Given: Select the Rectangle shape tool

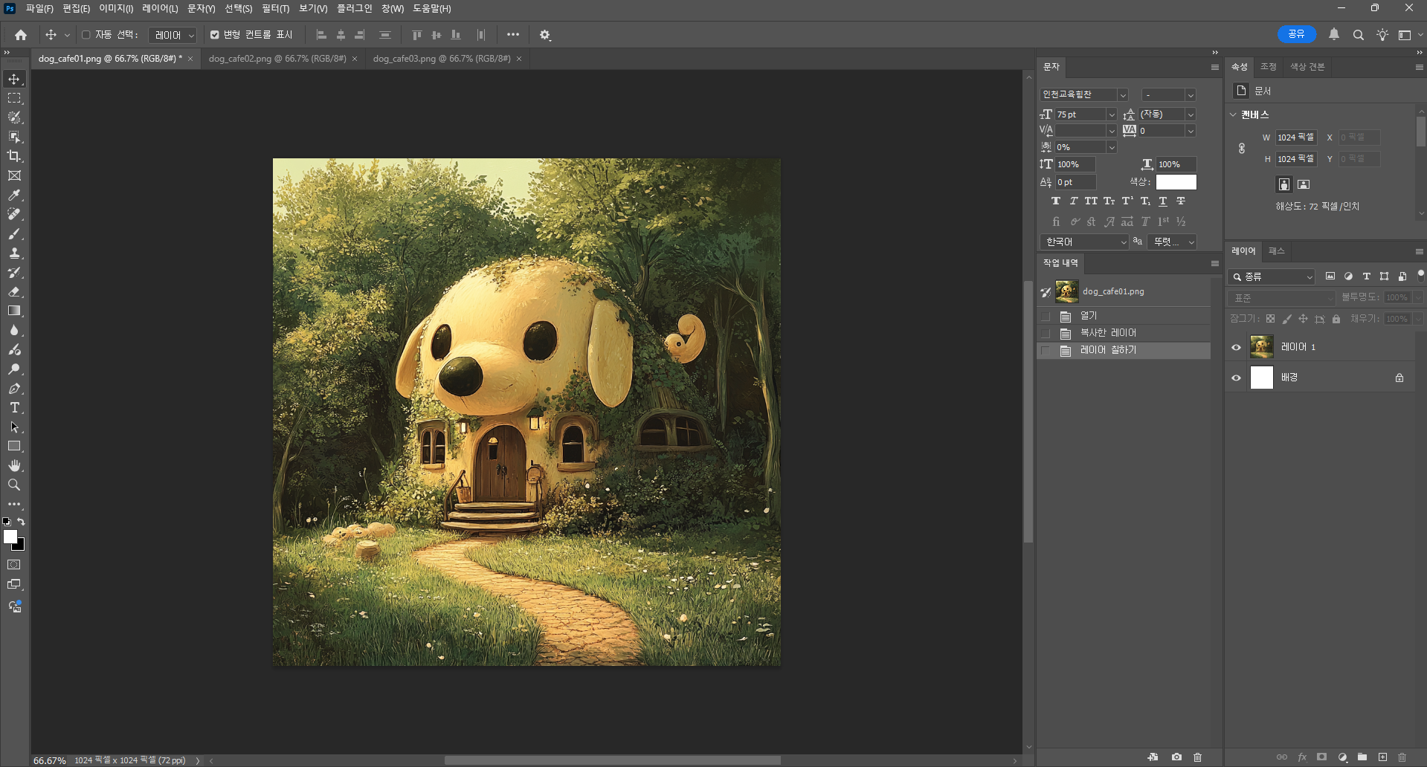Looking at the screenshot, I should coord(14,446).
